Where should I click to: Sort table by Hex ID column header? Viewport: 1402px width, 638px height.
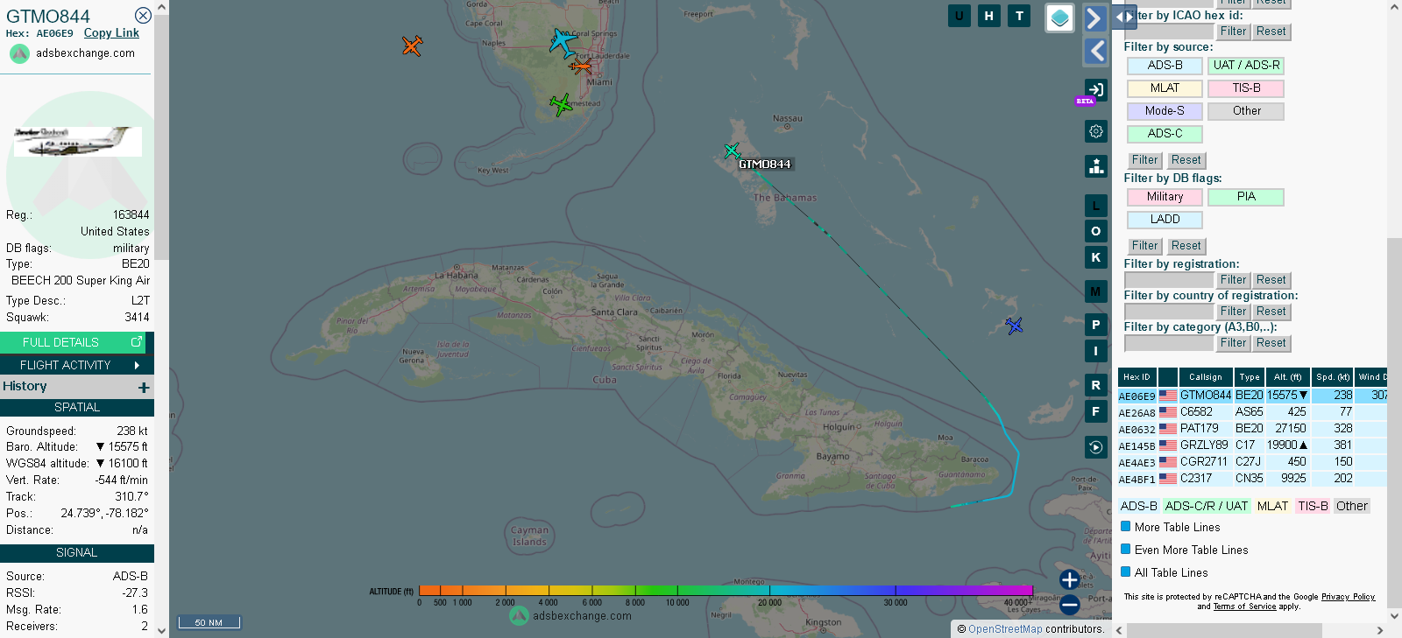tap(1137, 377)
